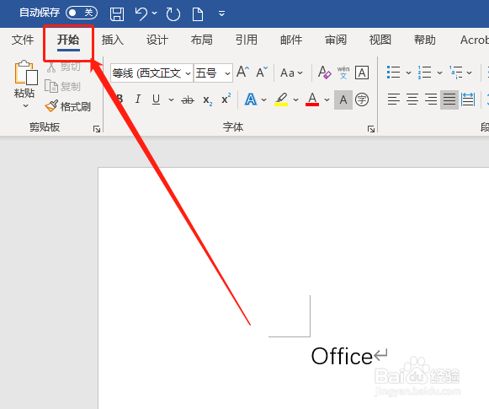Open the Multilevel List dropdown arrow

pos(470,73)
